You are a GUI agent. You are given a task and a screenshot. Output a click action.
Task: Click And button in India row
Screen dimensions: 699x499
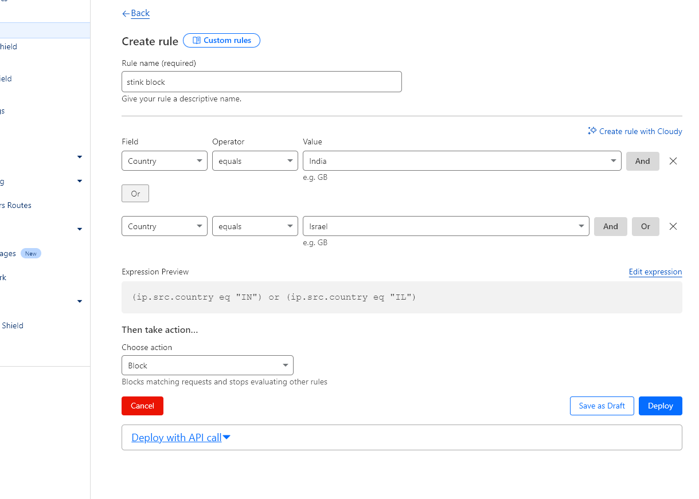(643, 161)
